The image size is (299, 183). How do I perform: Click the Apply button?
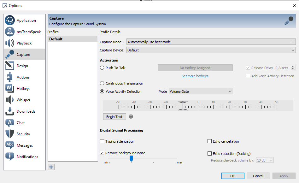(x=284, y=176)
